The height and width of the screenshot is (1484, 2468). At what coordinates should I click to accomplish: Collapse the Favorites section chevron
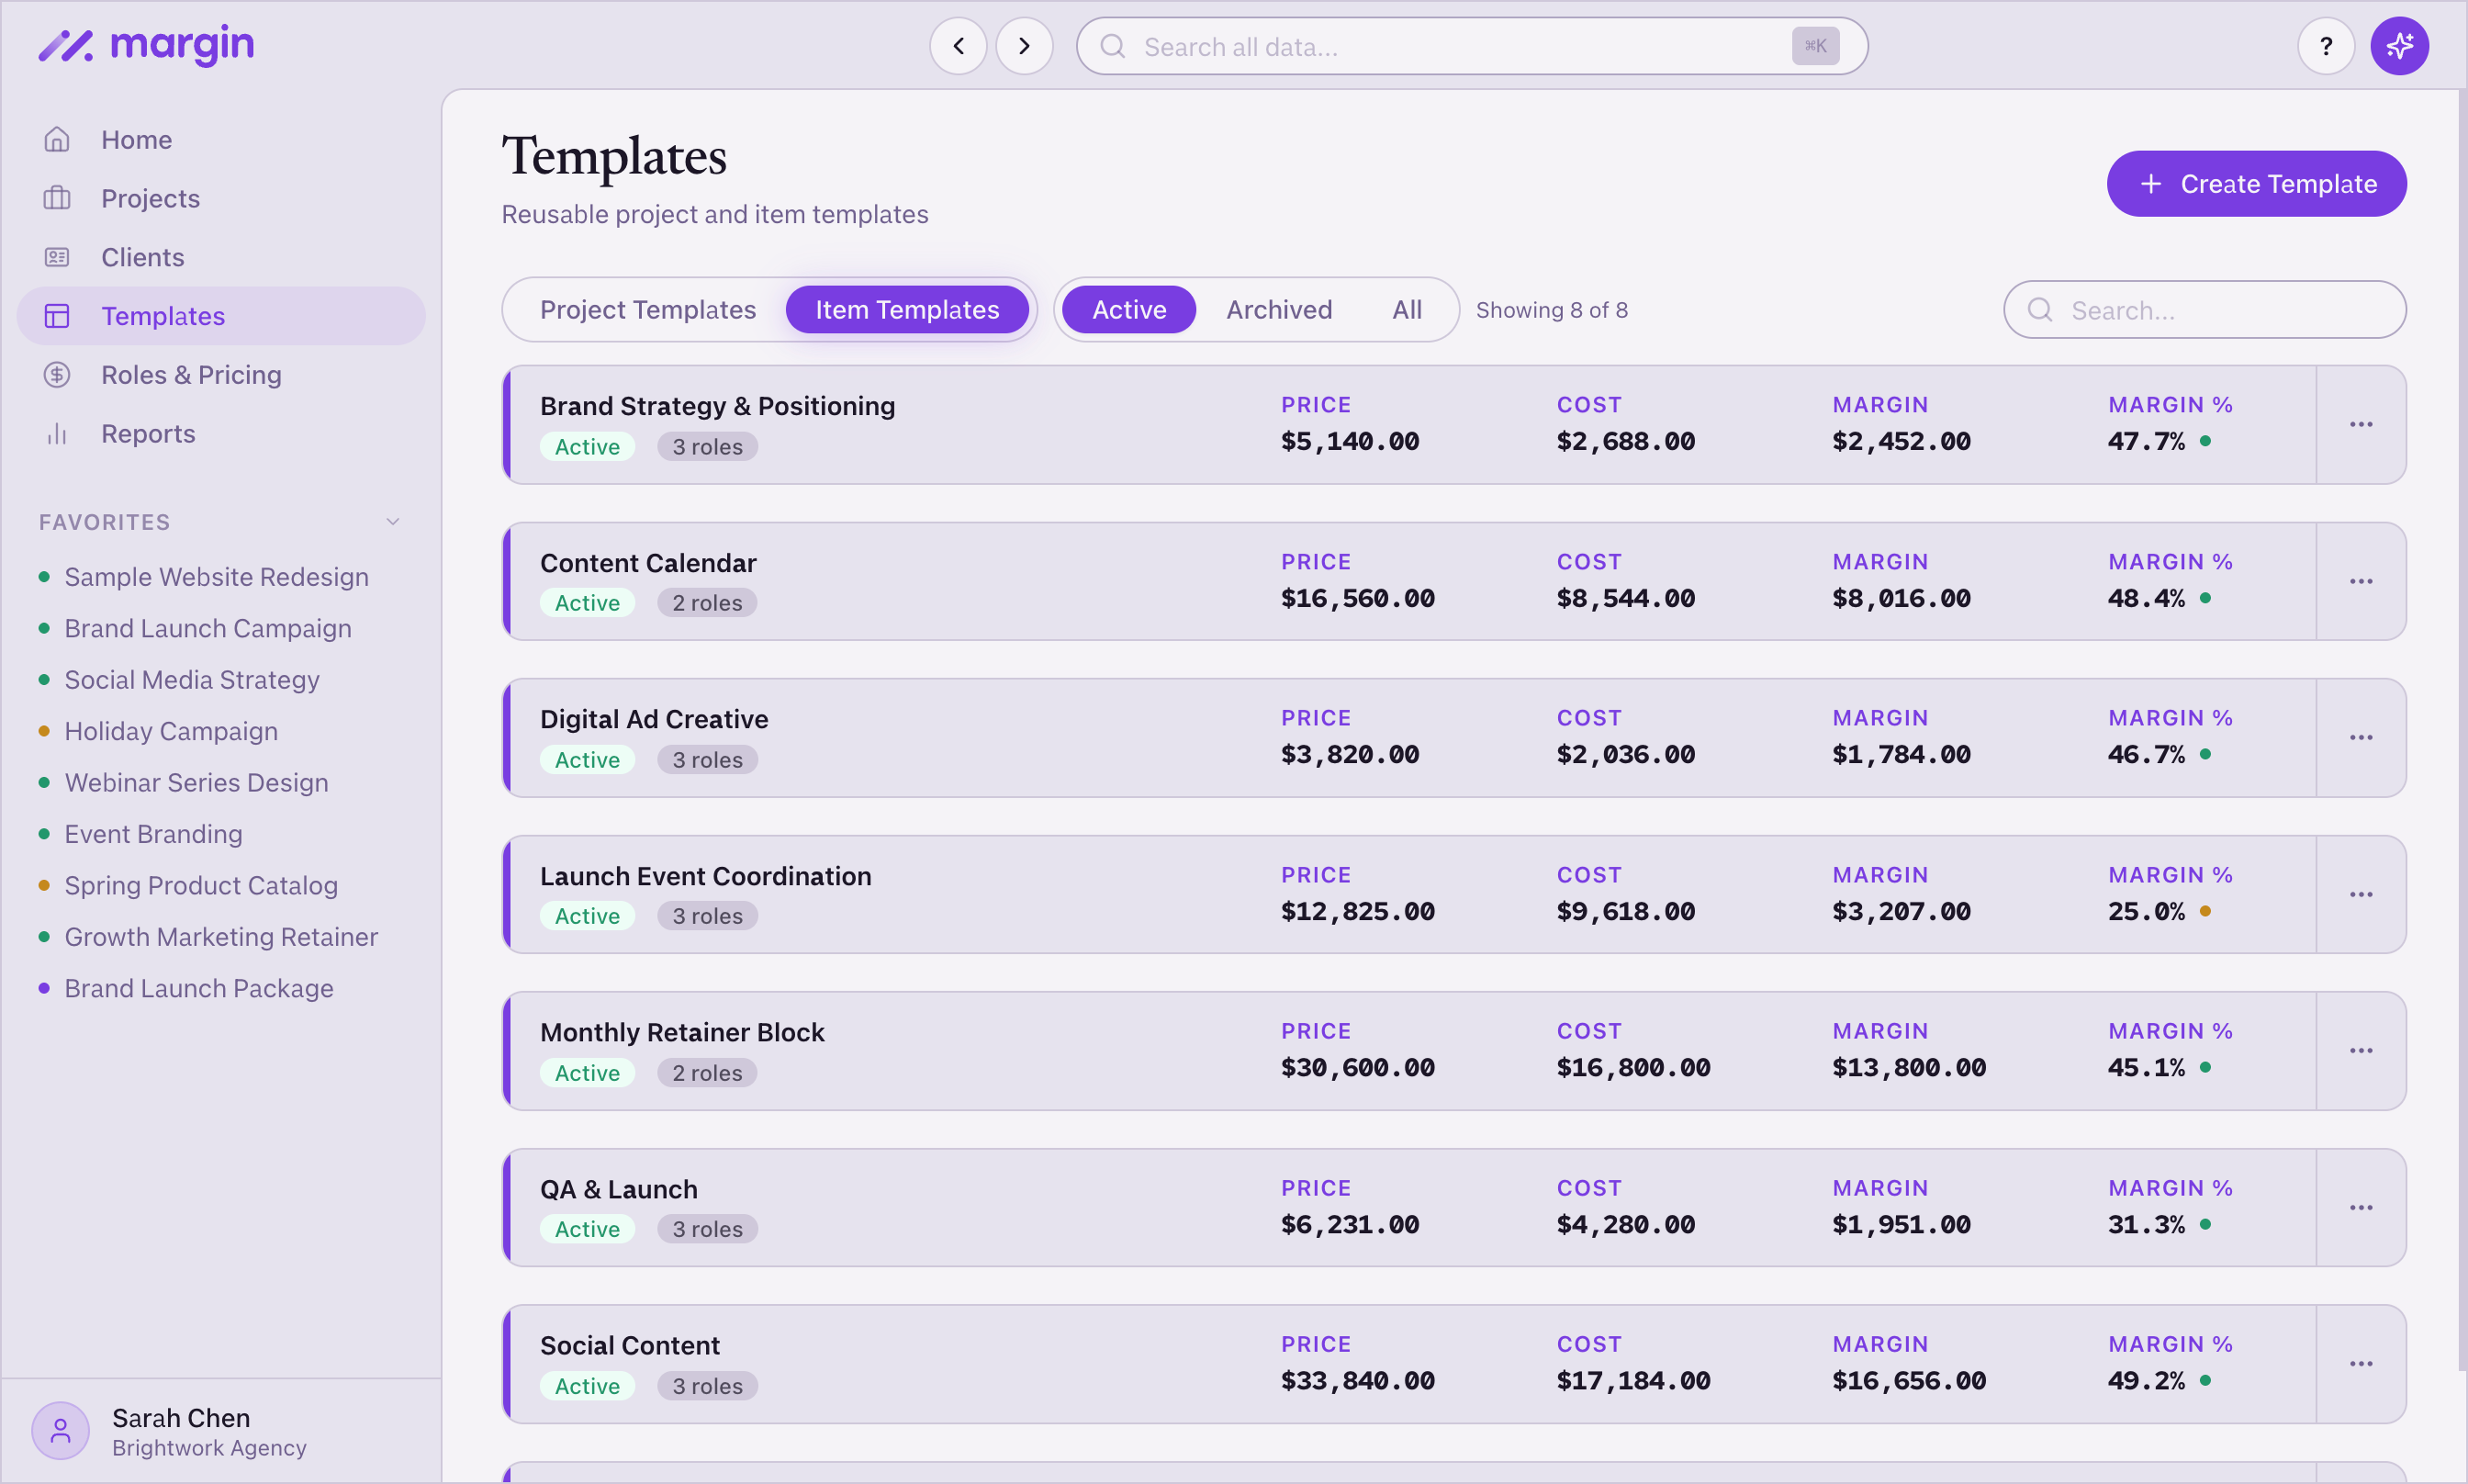pyautogui.click(x=393, y=521)
